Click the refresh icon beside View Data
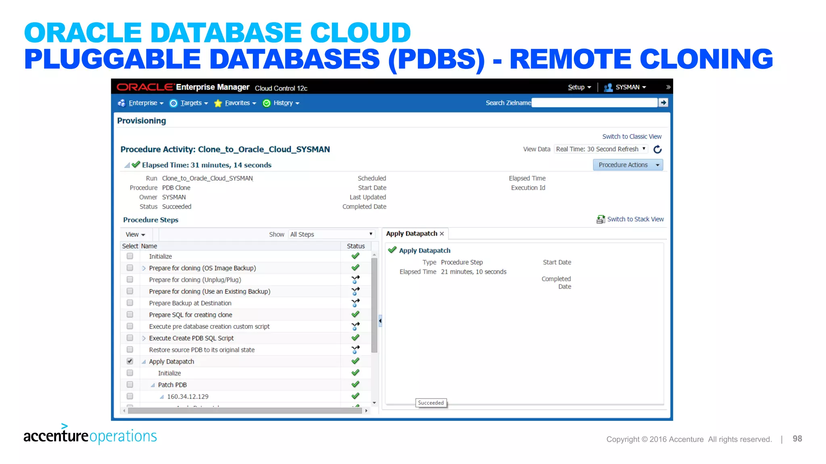The height and width of the screenshot is (464, 826). click(657, 149)
